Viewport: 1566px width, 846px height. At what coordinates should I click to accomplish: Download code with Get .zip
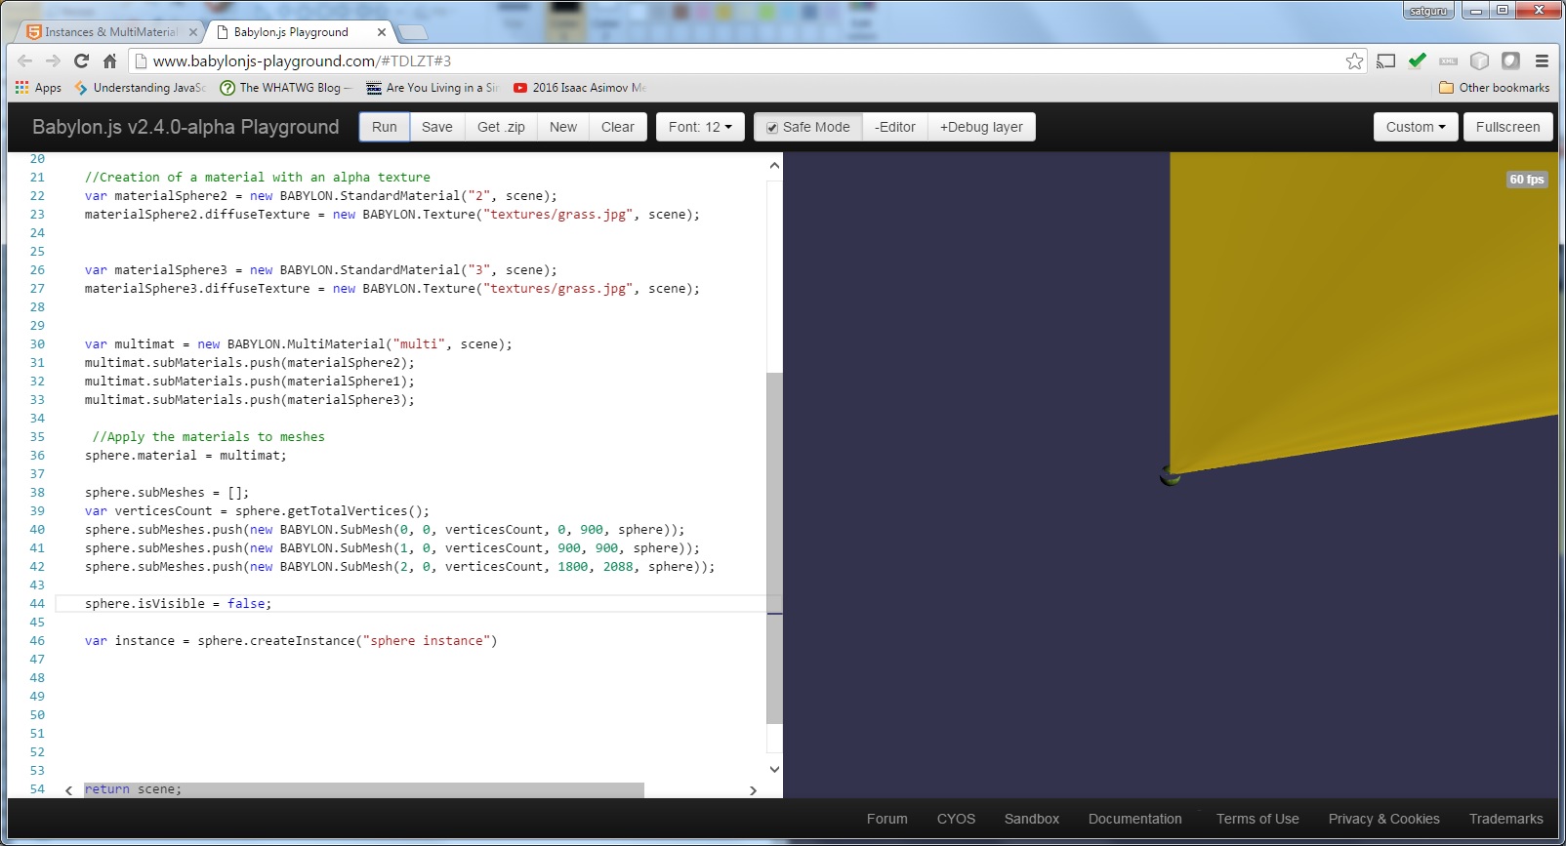click(501, 127)
